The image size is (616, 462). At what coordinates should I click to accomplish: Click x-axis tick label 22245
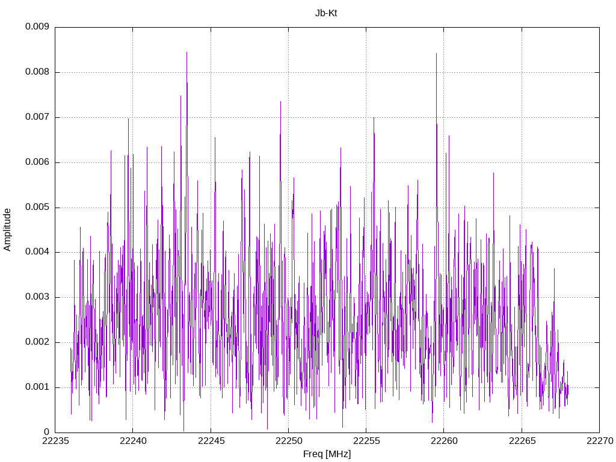tap(211, 441)
